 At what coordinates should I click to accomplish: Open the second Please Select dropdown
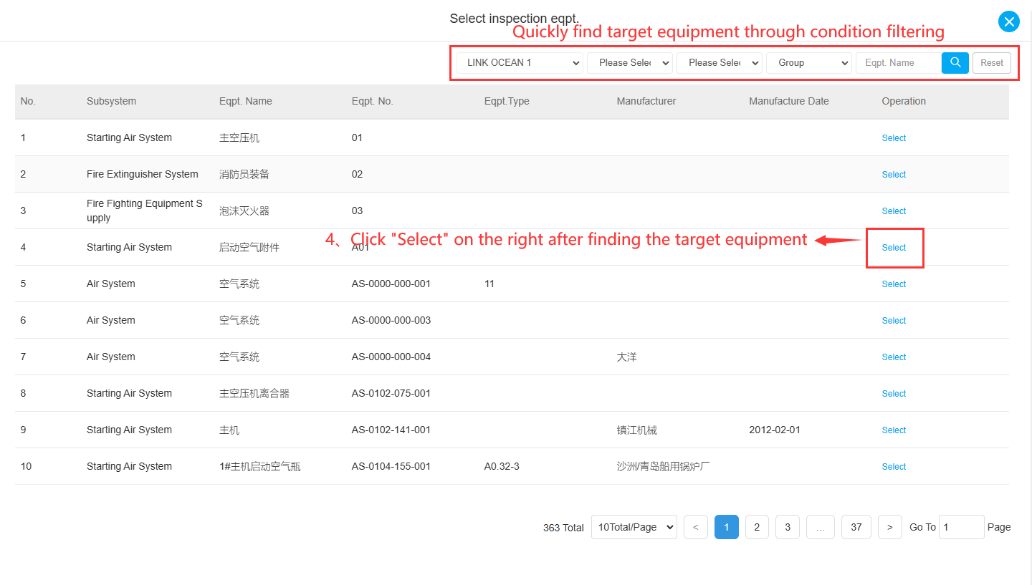point(720,63)
